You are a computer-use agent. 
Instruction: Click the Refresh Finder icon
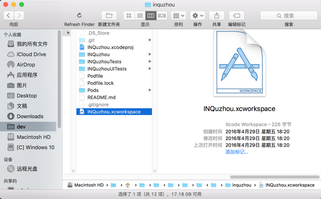click(79, 15)
